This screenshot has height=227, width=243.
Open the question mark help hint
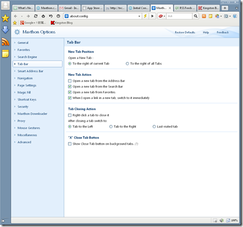[137, 144]
